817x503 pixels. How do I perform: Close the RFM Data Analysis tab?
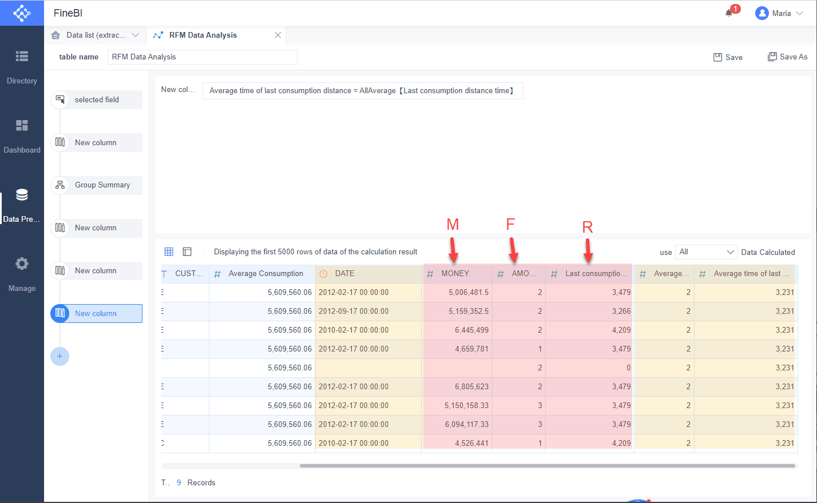277,35
